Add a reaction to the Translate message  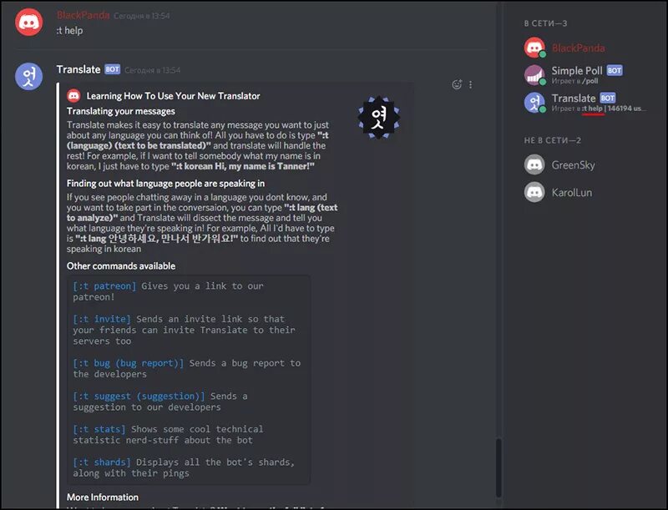[x=457, y=84]
